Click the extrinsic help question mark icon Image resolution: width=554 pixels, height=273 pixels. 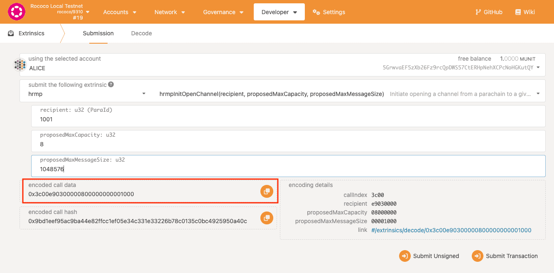(x=110, y=84)
